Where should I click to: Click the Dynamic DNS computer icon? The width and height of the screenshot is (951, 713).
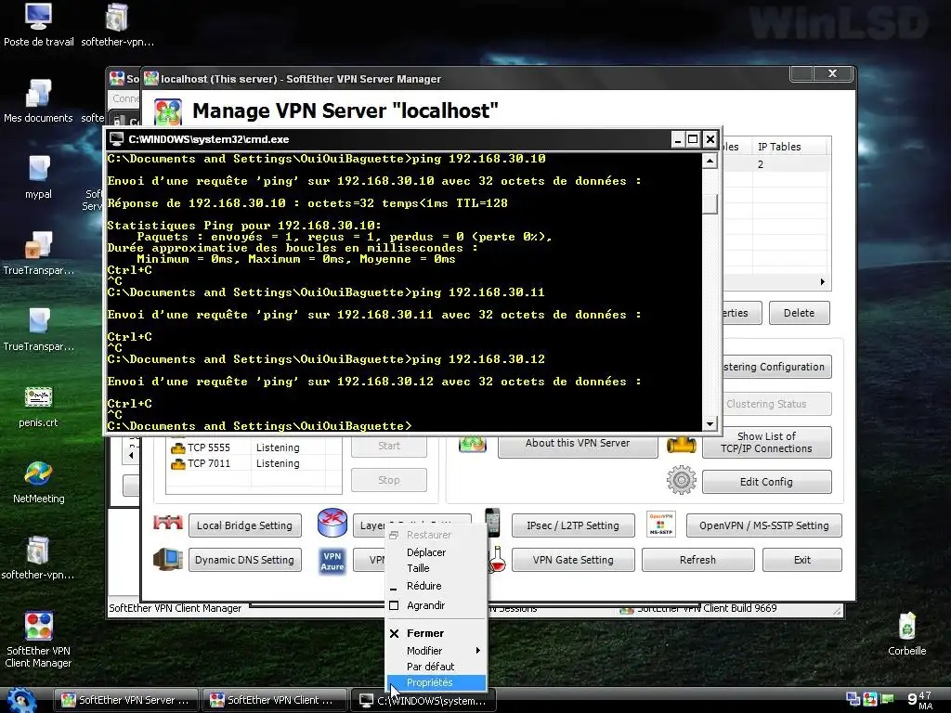[168, 560]
